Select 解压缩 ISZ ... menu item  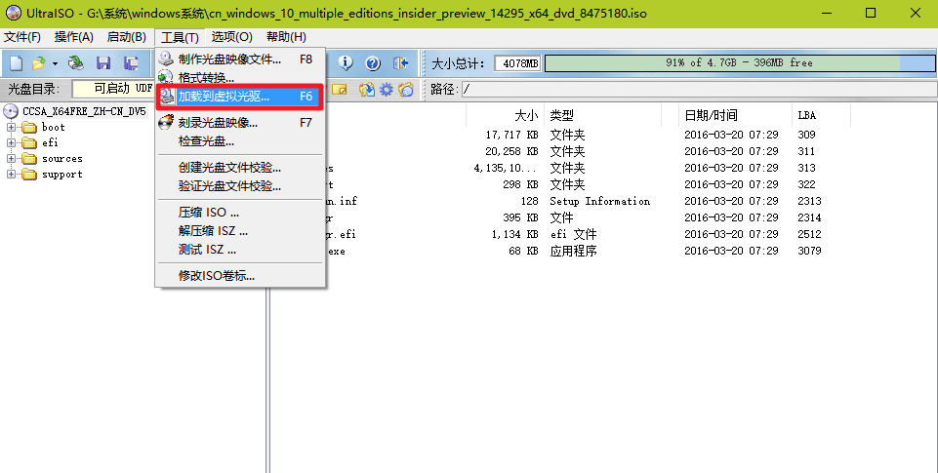pos(240,231)
